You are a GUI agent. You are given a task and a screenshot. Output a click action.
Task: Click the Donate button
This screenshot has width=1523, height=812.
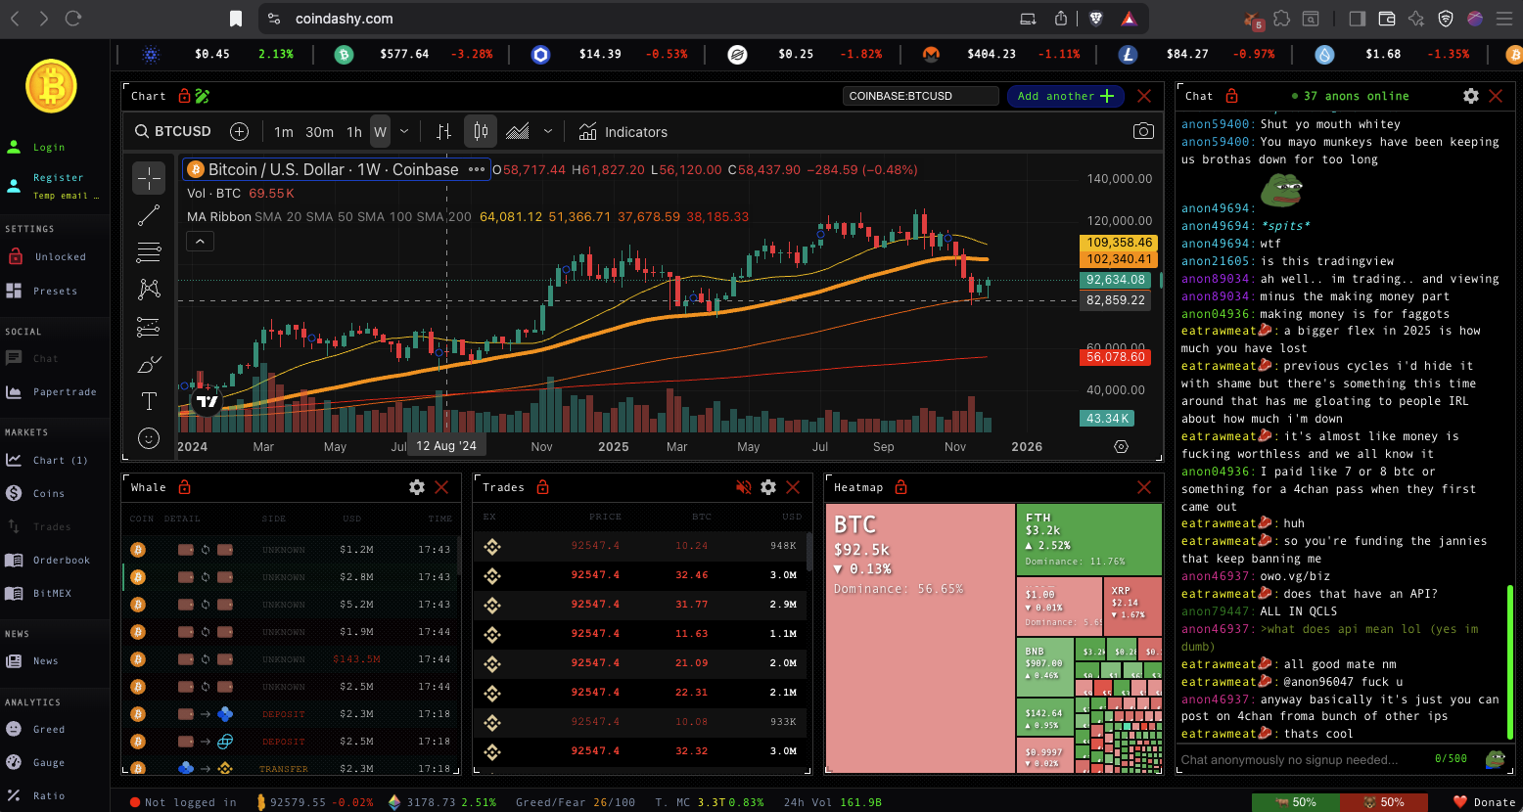click(x=1484, y=802)
